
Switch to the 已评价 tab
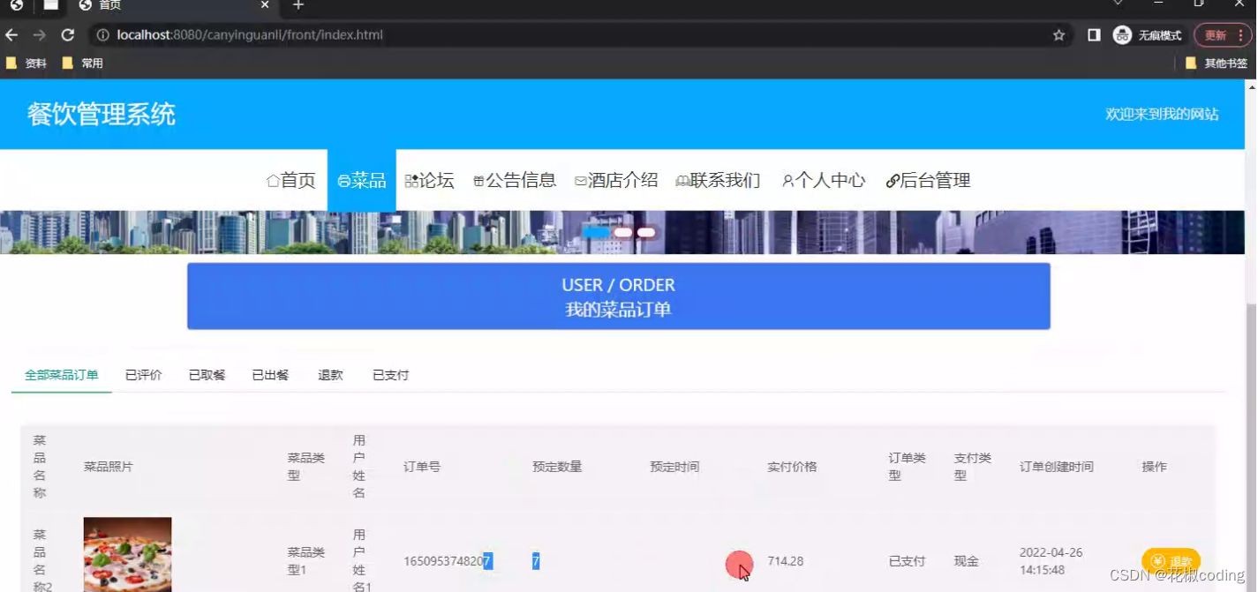(x=144, y=375)
